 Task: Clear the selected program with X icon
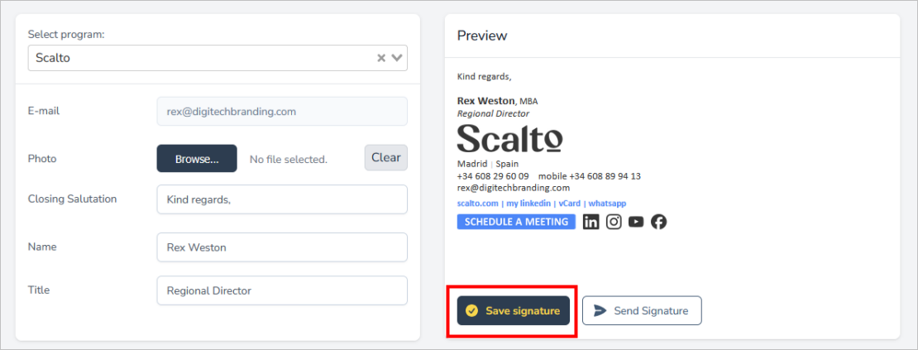[381, 58]
